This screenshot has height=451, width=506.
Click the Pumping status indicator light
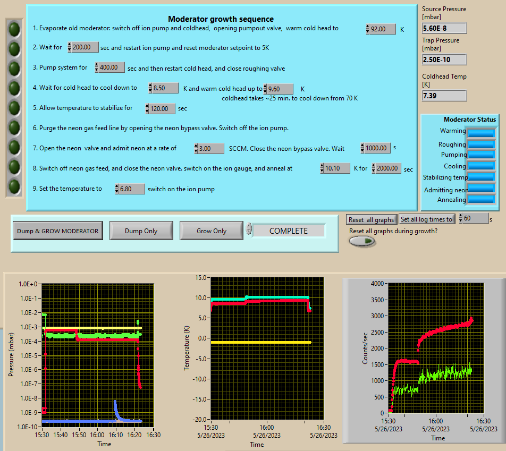point(481,155)
